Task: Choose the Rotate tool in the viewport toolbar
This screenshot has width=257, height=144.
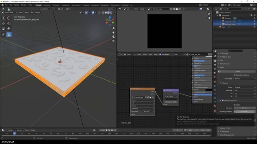Action: coord(9,24)
